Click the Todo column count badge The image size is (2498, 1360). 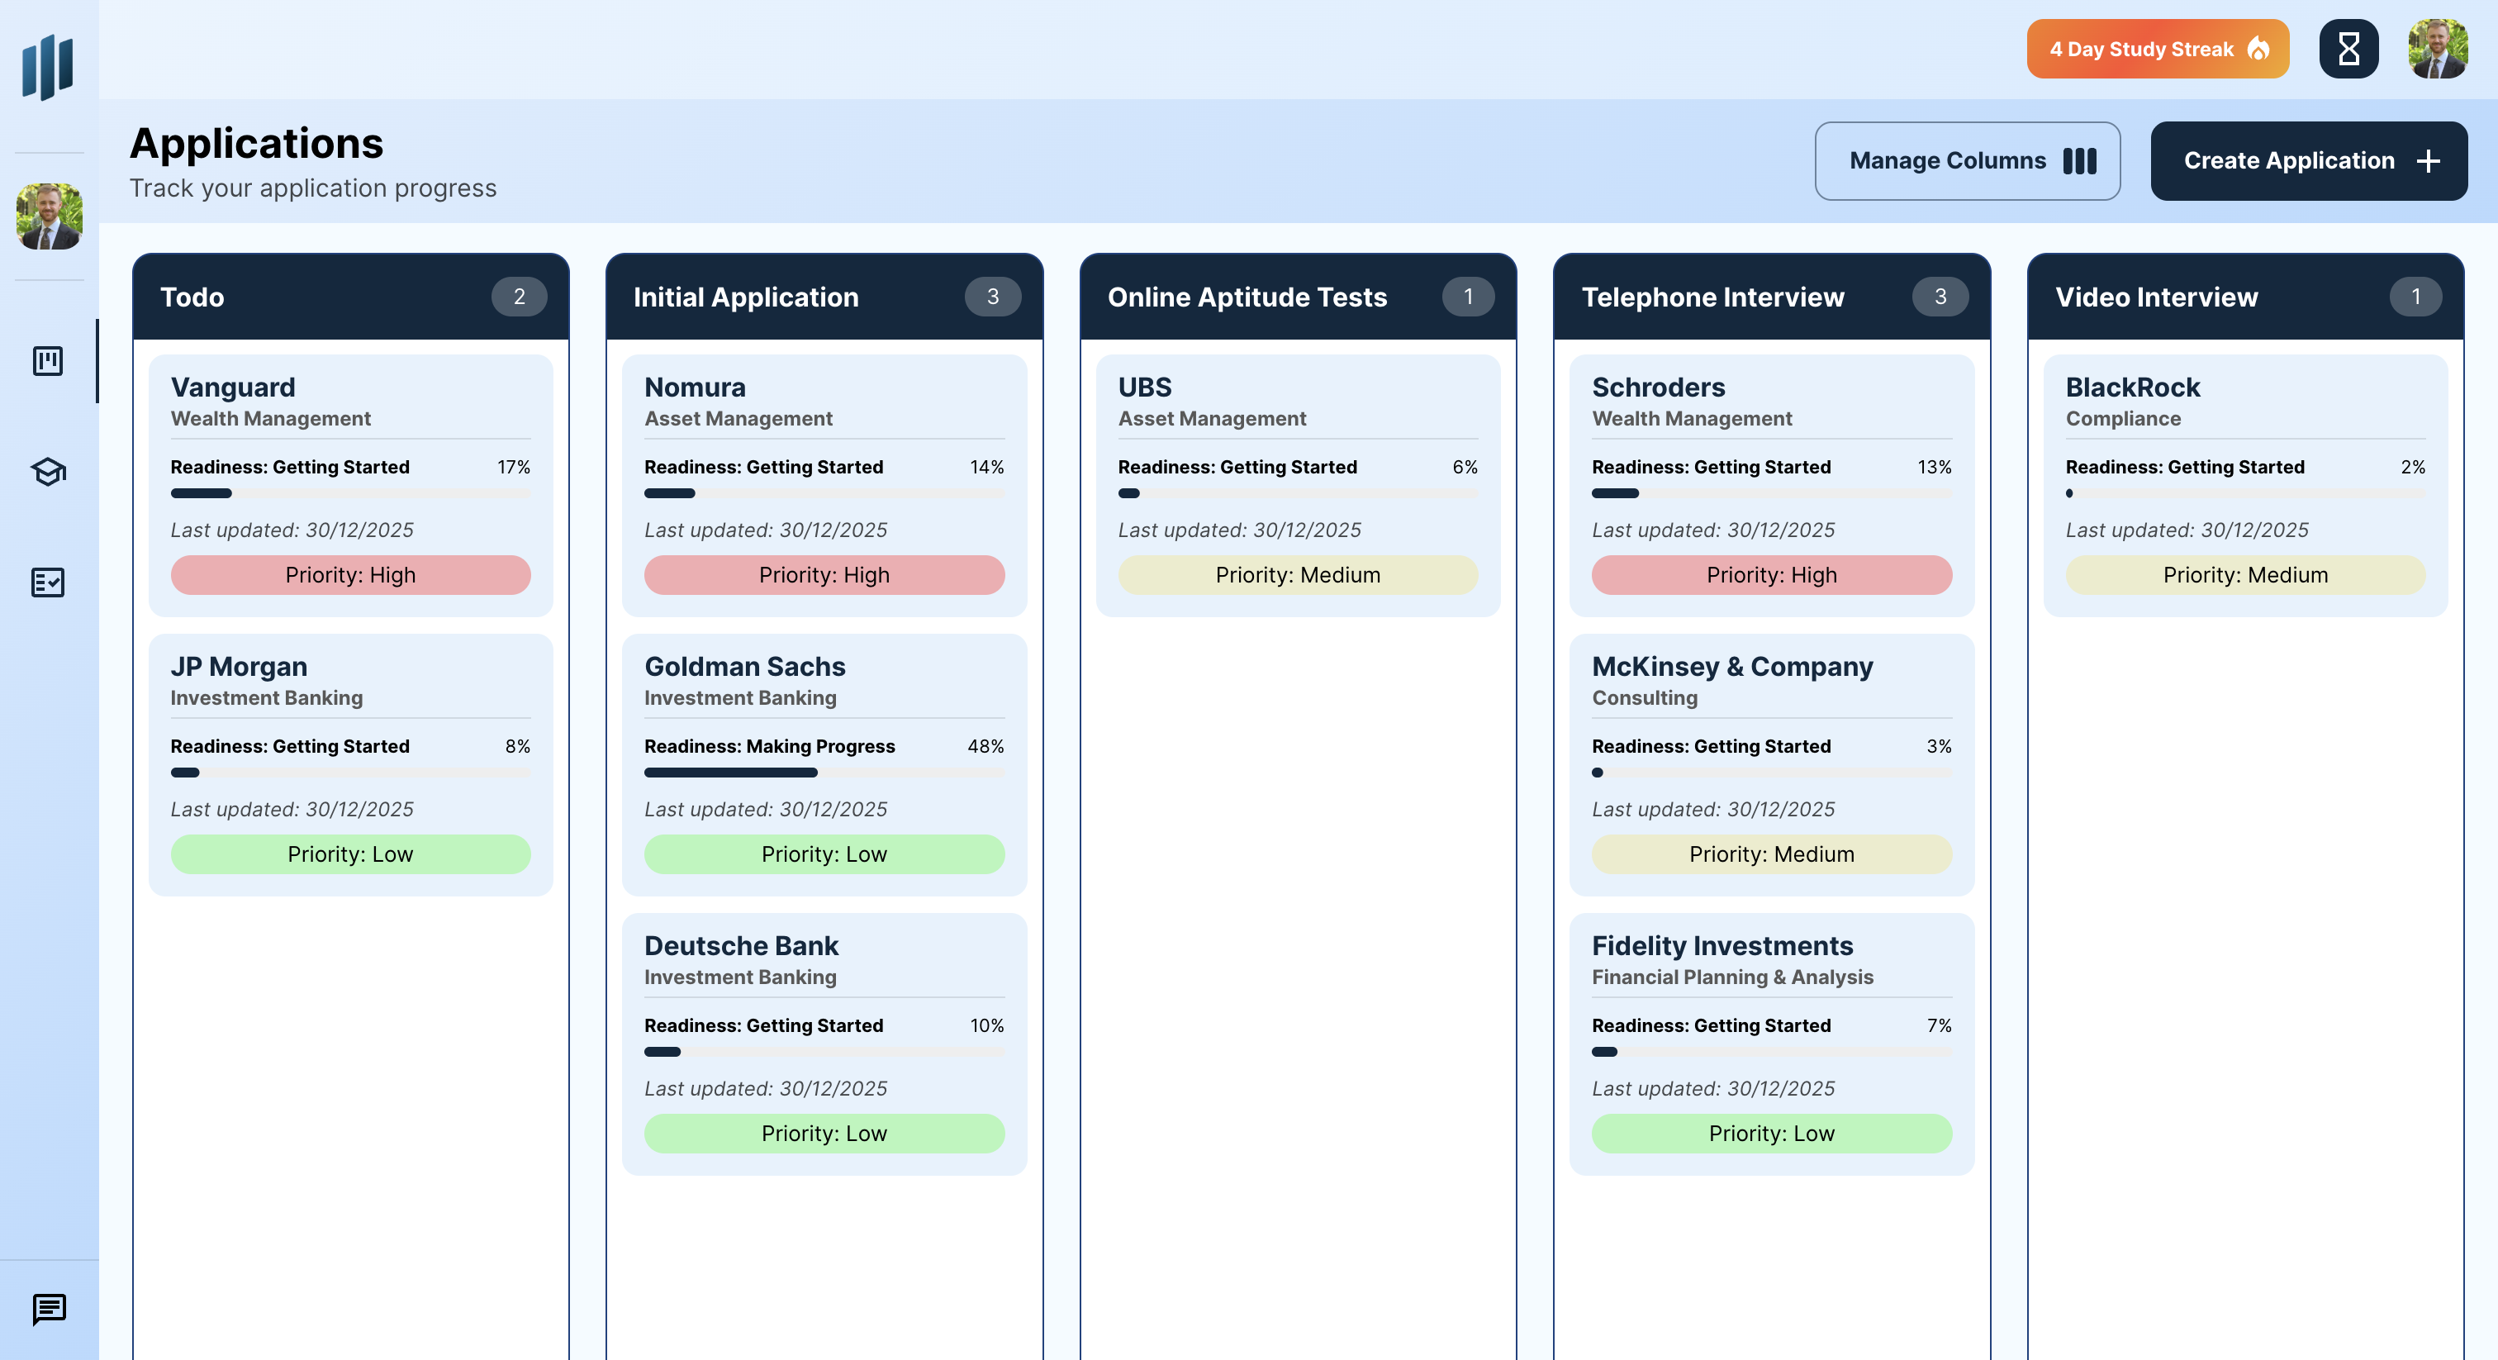(520, 297)
